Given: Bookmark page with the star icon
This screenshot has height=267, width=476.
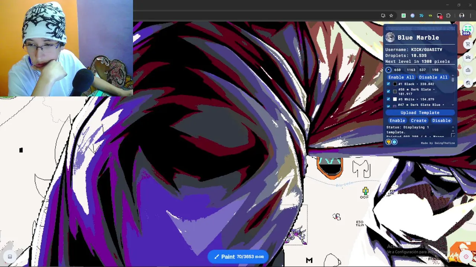Looking at the screenshot, I should 391,16.
